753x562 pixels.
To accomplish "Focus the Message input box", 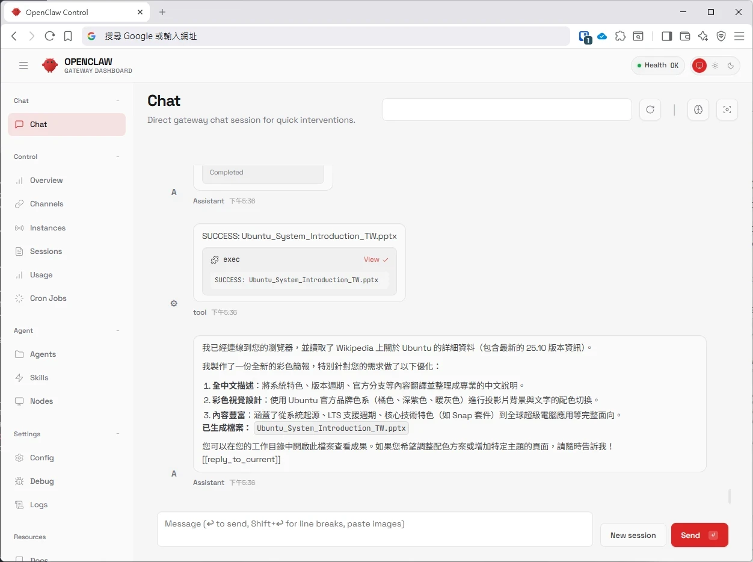I will (375, 529).
